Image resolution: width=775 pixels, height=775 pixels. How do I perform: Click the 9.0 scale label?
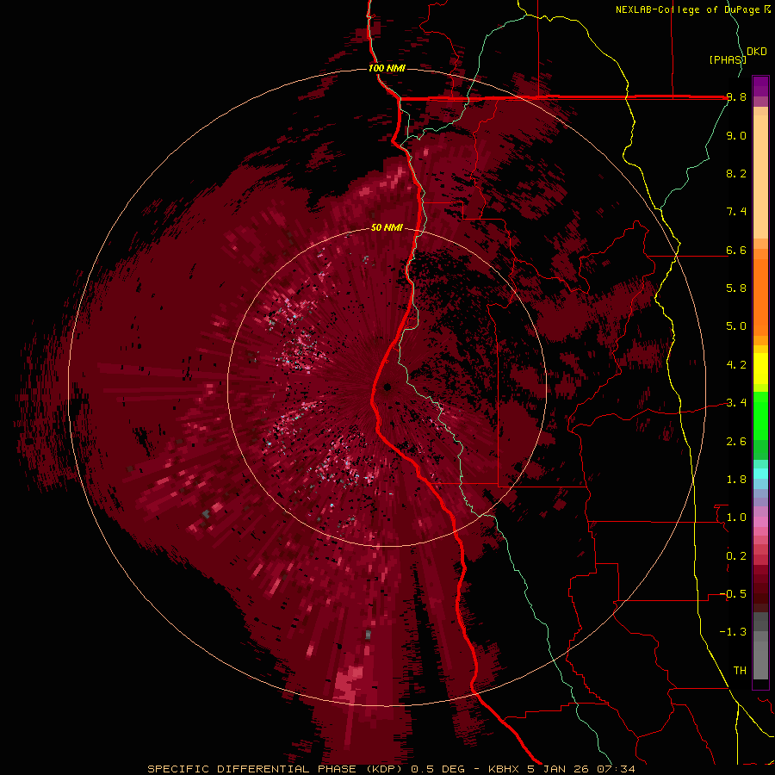pos(736,135)
